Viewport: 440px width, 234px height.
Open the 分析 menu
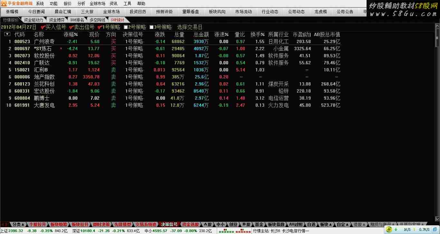(x=81, y=4)
